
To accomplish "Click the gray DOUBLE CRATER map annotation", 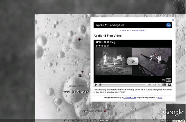I will [x=76, y=86].
